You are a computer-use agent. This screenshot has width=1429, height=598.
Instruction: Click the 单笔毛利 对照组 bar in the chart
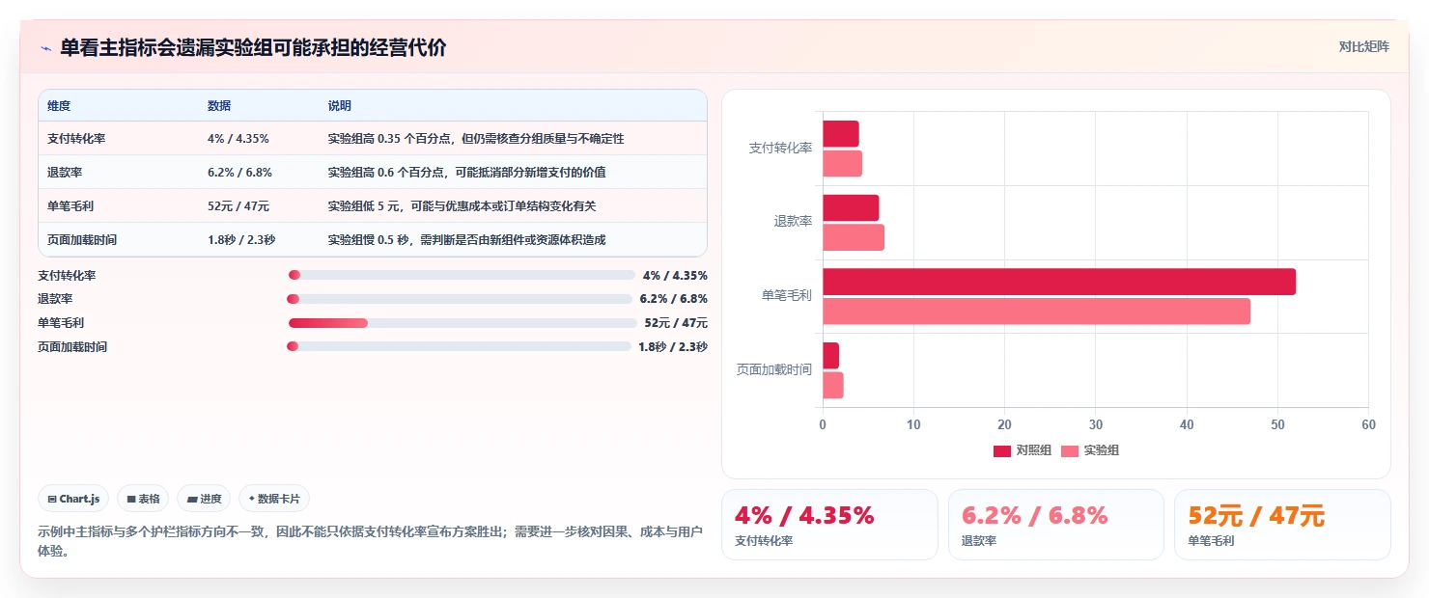[x=1059, y=282]
